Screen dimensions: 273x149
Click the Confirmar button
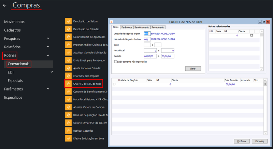[242, 141]
